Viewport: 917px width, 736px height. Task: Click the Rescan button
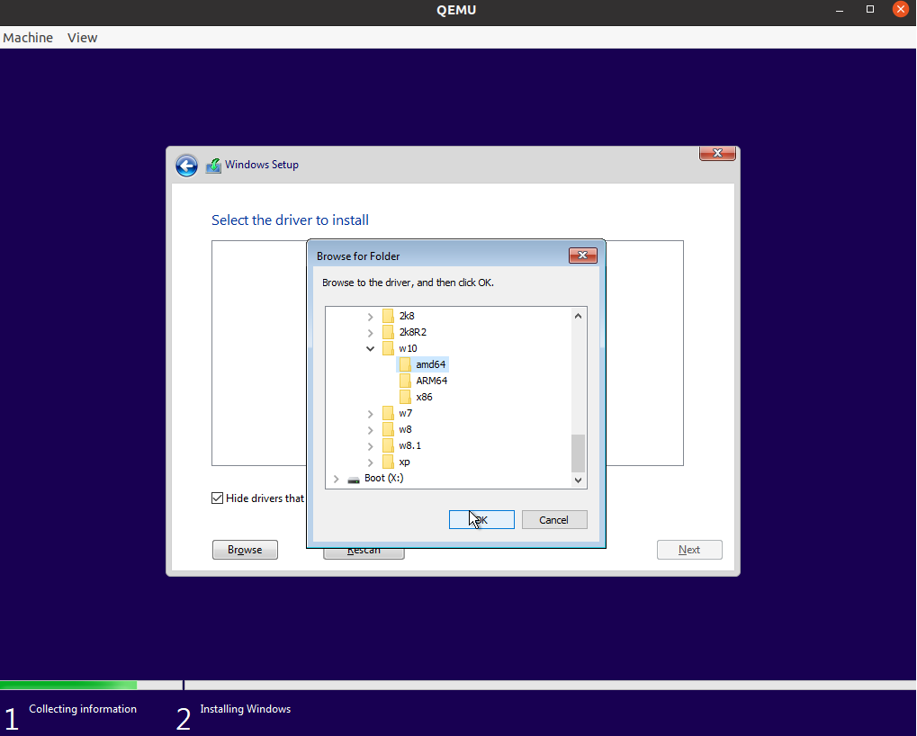(364, 553)
